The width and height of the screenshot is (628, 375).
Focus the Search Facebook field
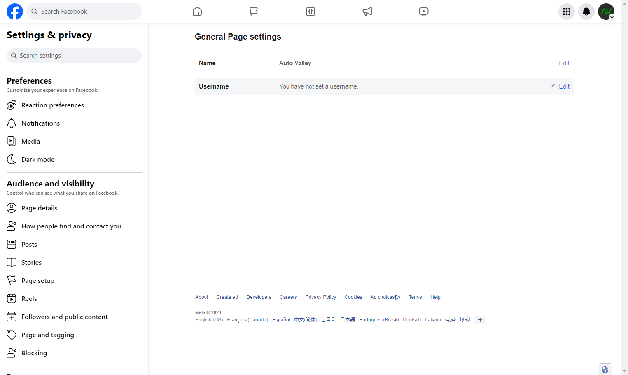(x=84, y=12)
